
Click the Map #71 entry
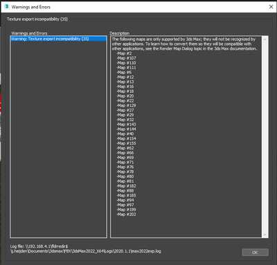[125, 162]
